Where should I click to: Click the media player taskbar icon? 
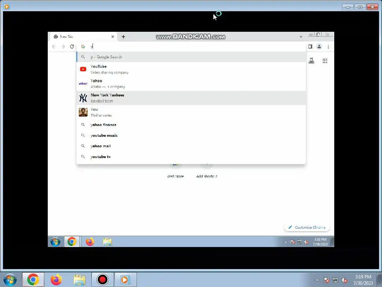coord(125,280)
